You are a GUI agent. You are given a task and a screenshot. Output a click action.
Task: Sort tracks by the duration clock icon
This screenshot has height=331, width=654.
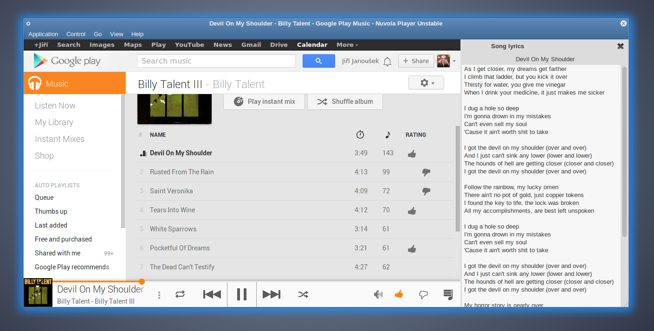click(360, 134)
